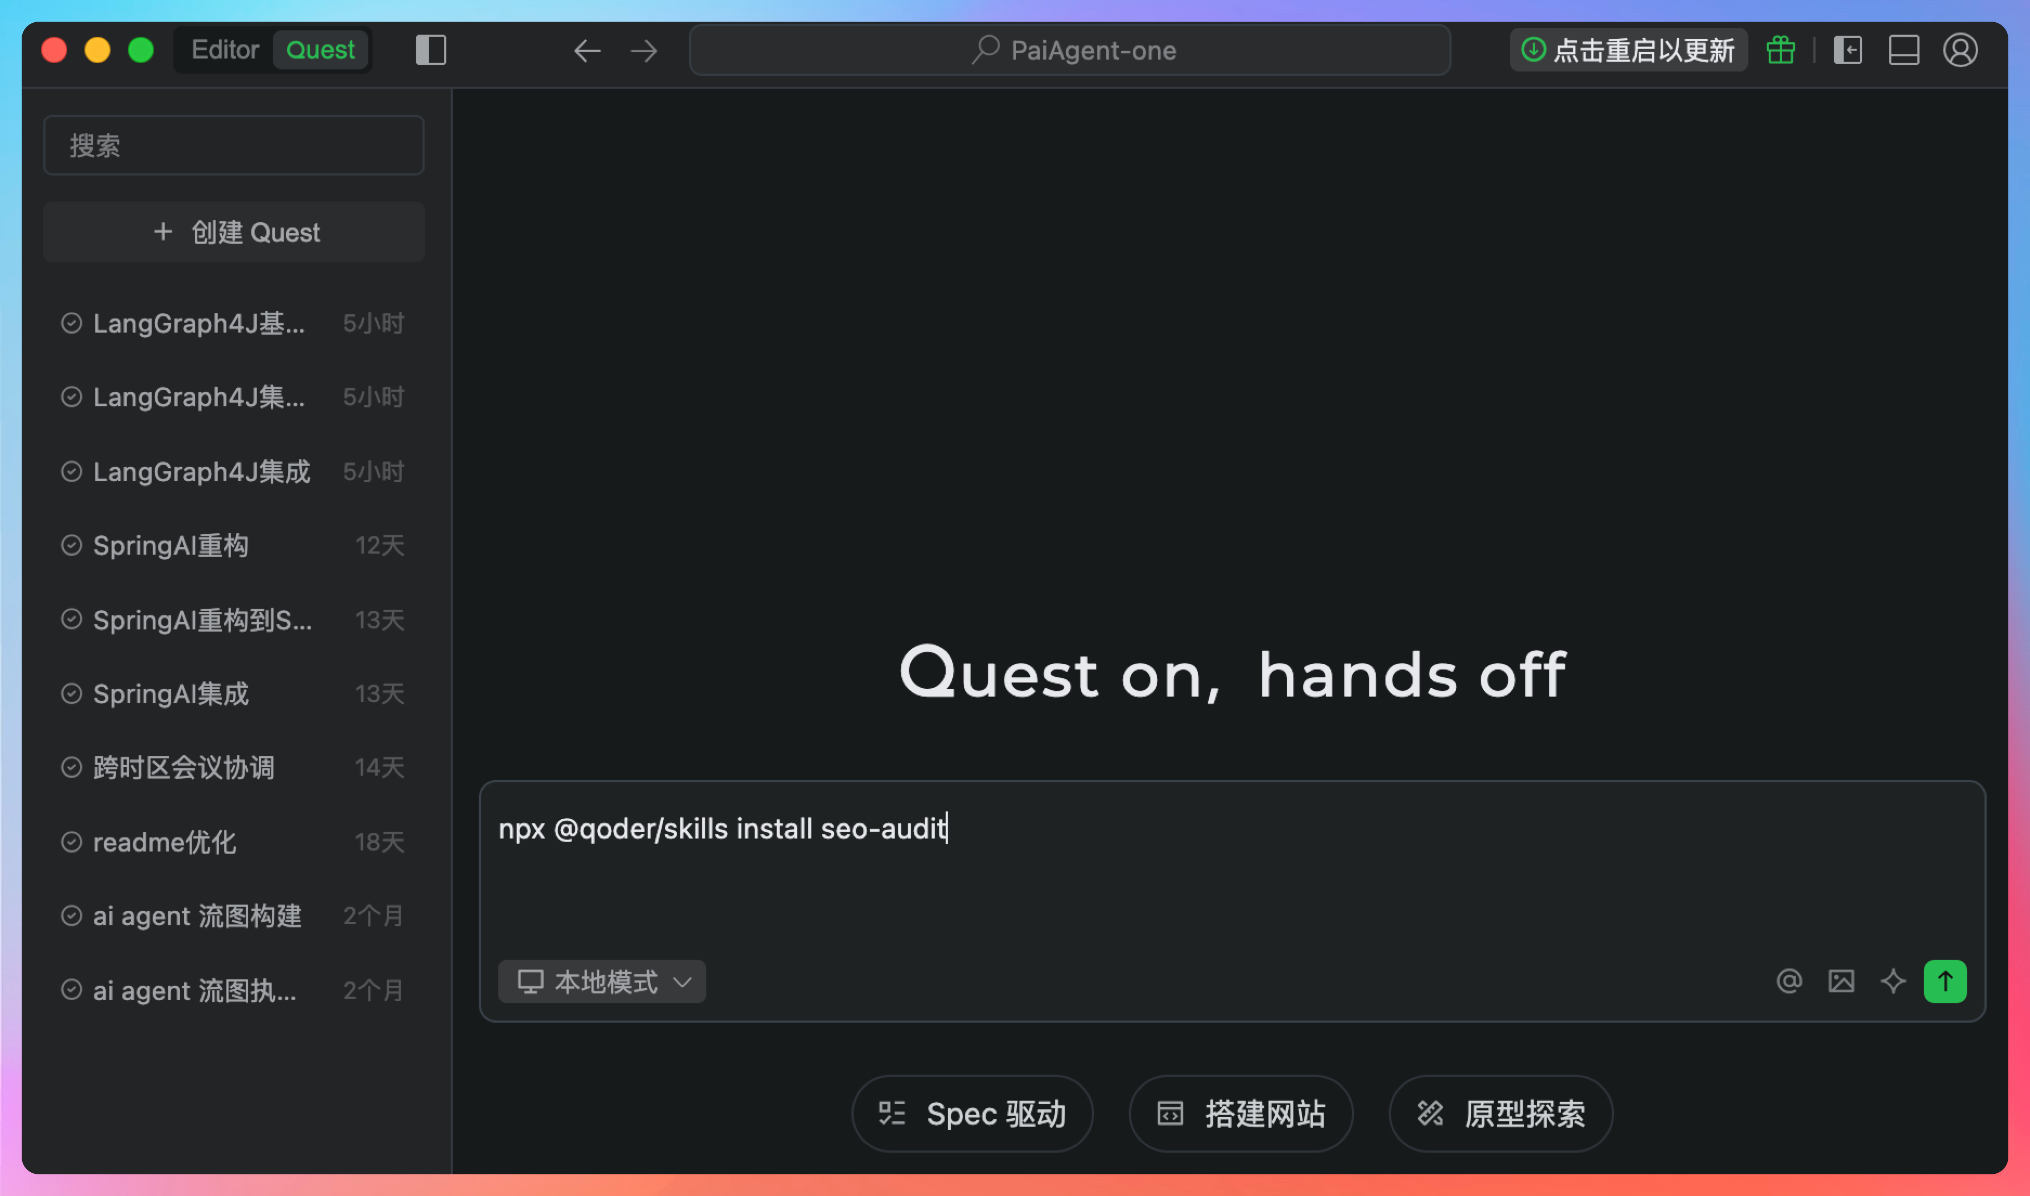Image resolution: width=2030 pixels, height=1196 pixels.
Task: Open the PaiAgent-one project search bar
Action: click(x=1069, y=50)
